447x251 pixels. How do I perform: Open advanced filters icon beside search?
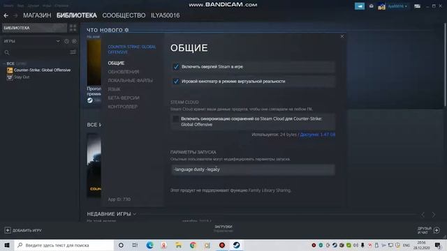(x=73, y=52)
